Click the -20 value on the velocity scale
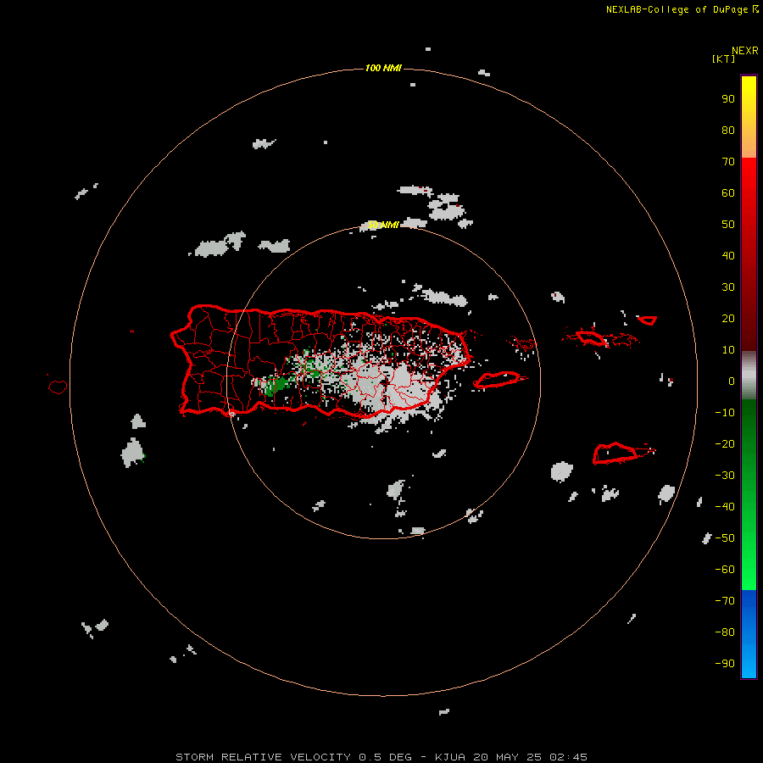Viewport: 763px width, 763px height. 725,443
